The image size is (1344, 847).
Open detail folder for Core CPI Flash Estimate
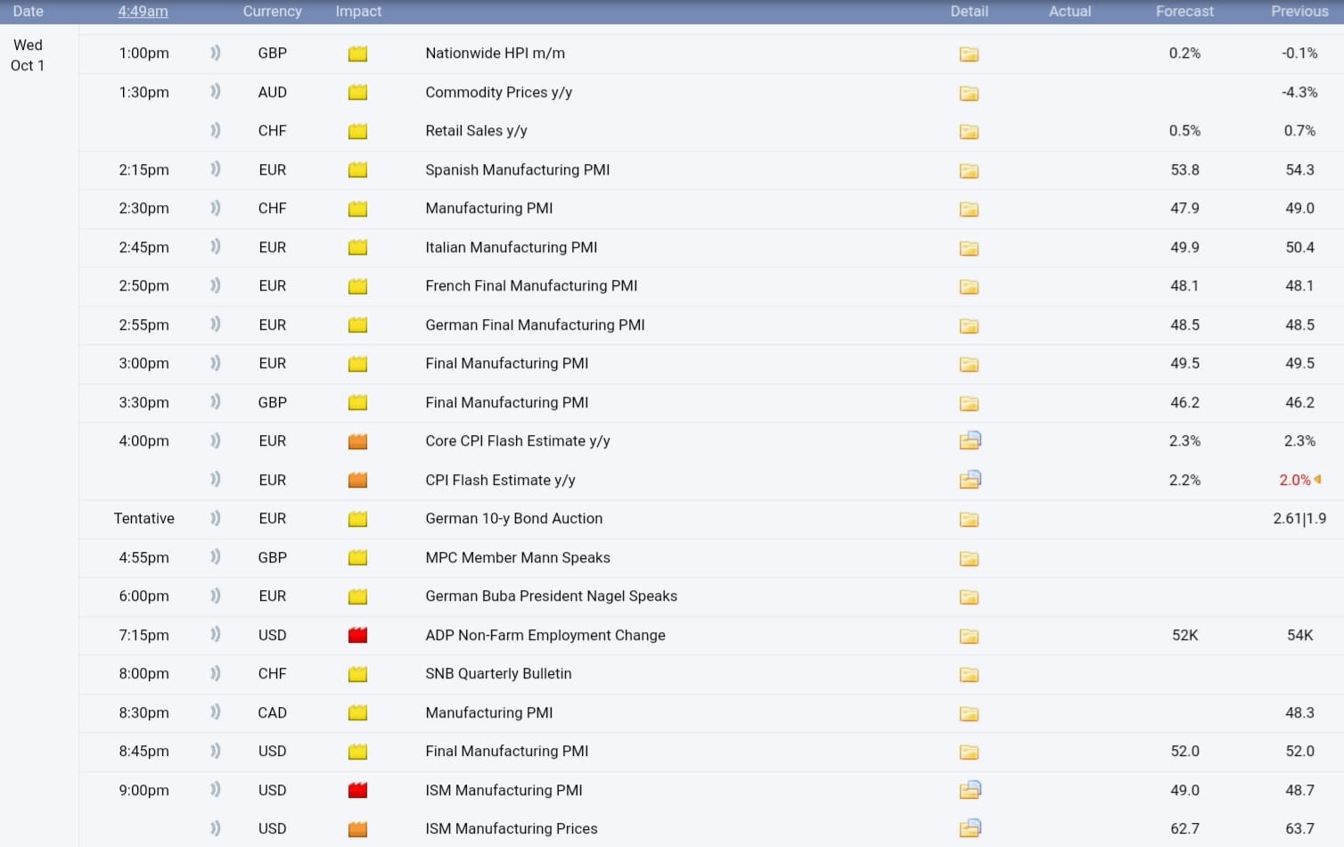click(x=970, y=440)
